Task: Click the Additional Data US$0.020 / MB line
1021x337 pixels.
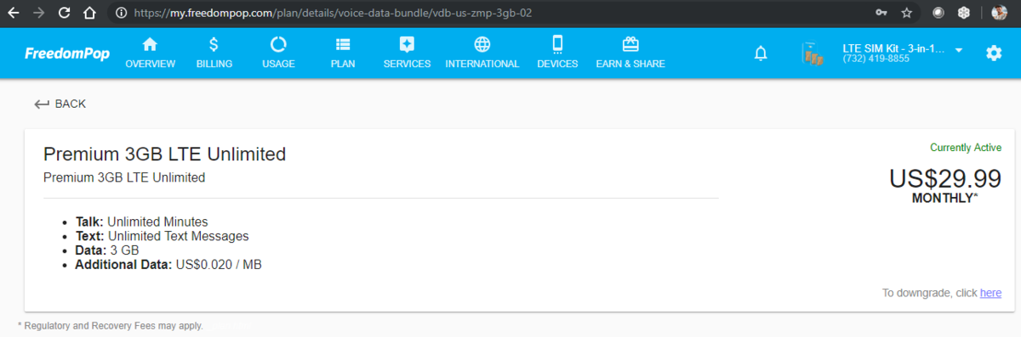Action: [168, 265]
